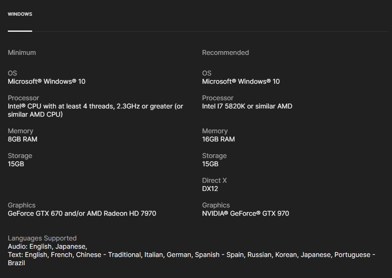This screenshot has width=392, height=278.
Task: Click Microsoft Windows 10 under Recommended
Action: click(x=241, y=81)
